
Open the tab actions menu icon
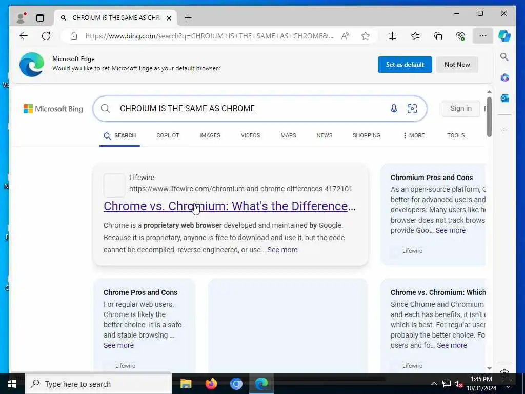40,18
